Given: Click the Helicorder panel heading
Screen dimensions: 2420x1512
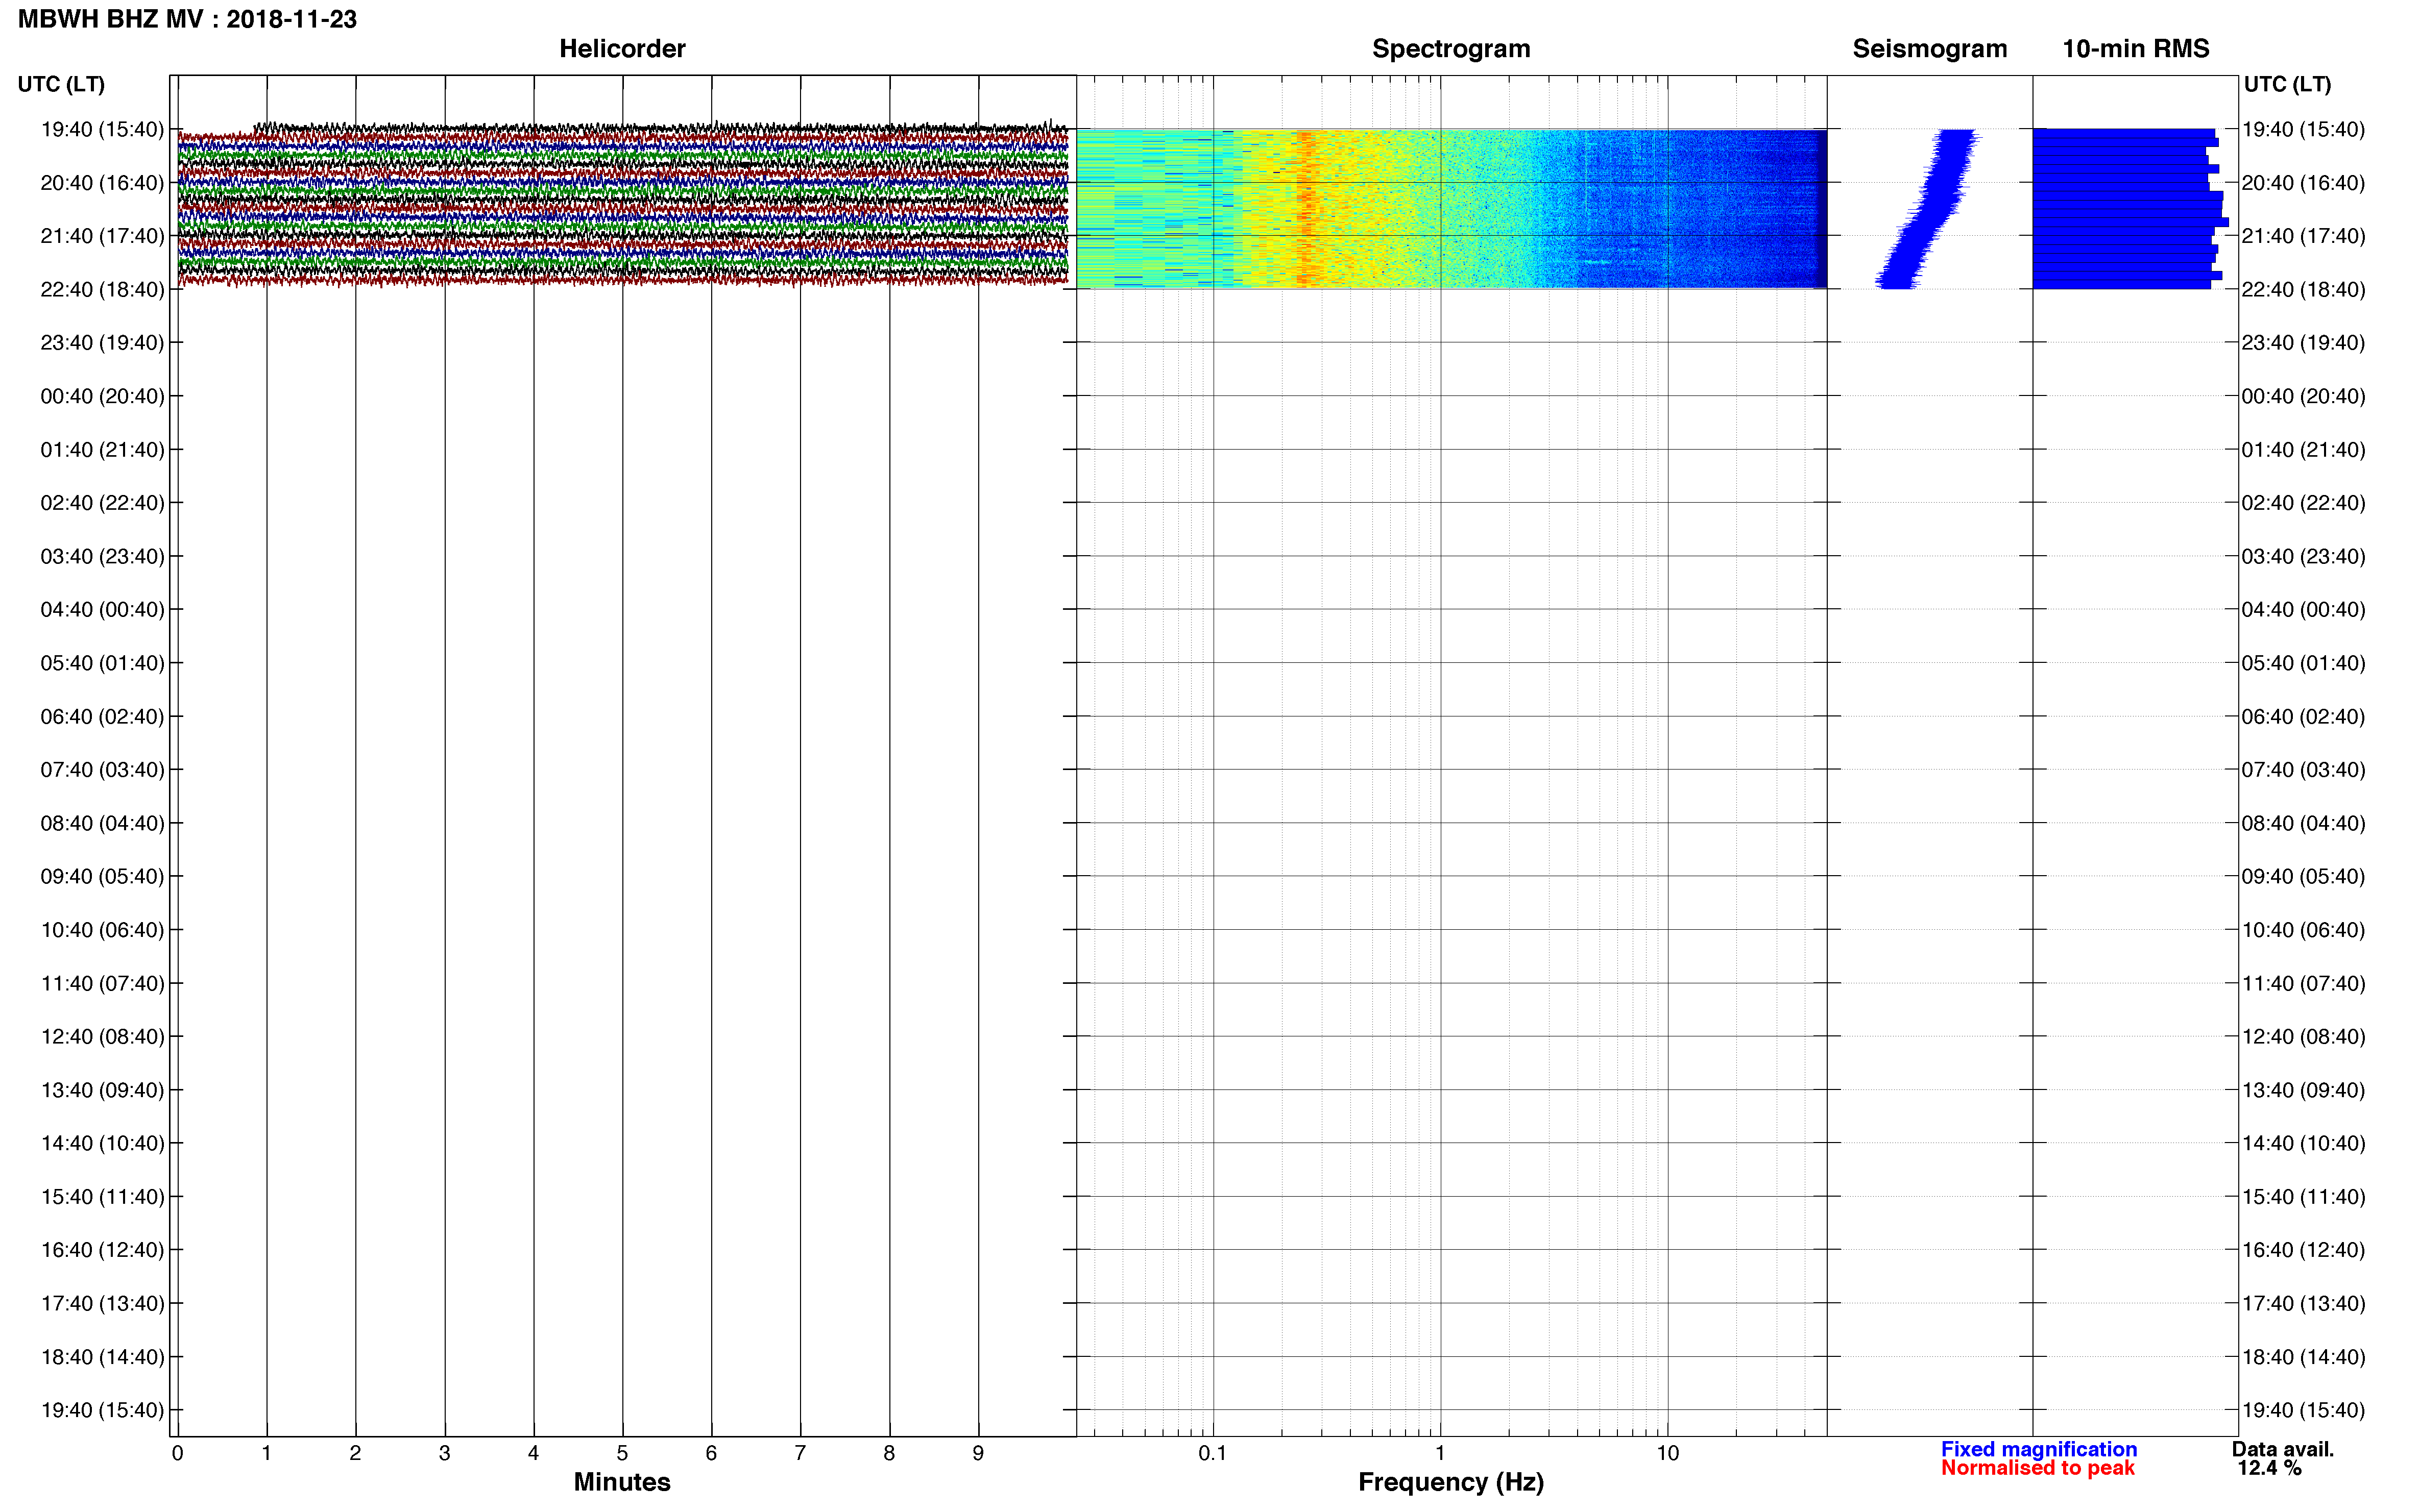Looking at the screenshot, I should [x=622, y=48].
